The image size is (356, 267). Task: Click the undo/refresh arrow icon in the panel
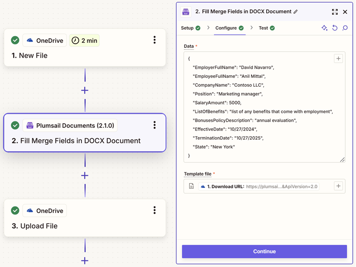334,28
